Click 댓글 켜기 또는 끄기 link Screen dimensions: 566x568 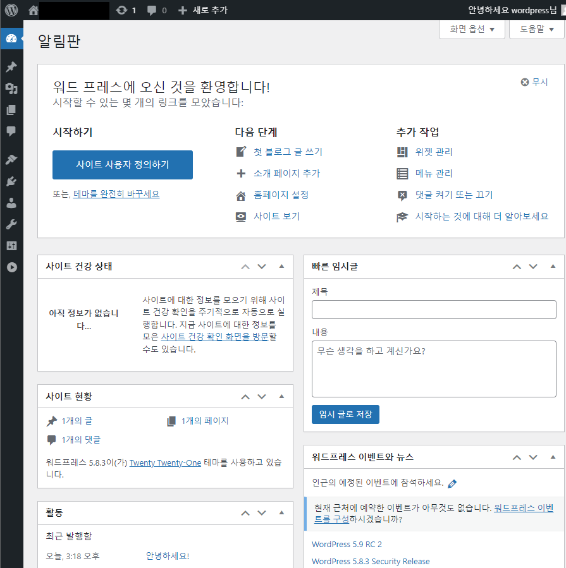tap(454, 195)
